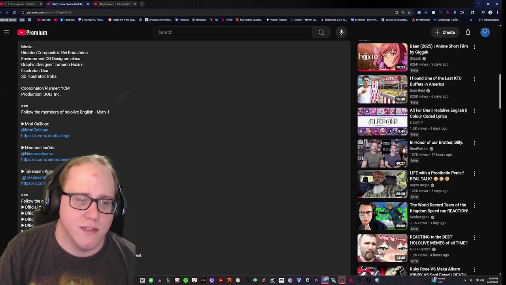Switch to the #Myth5years hololive English tab
Image resolution: width=506 pixels, height=285 pixels.
pyautogui.click(x=114, y=4)
